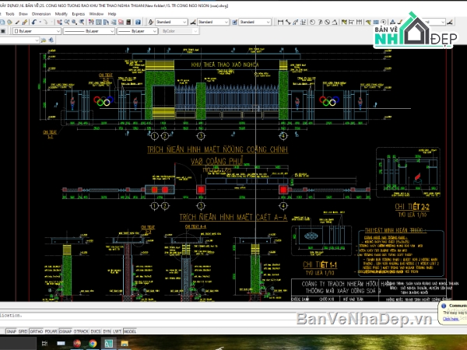
Task: Open the ByLayer lineweight dropdown
Action: point(137,31)
